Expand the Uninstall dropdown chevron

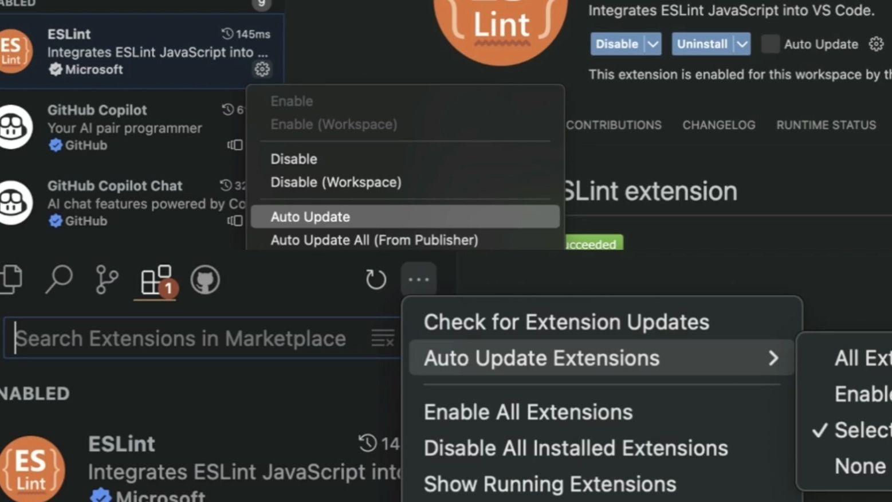pos(742,44)
